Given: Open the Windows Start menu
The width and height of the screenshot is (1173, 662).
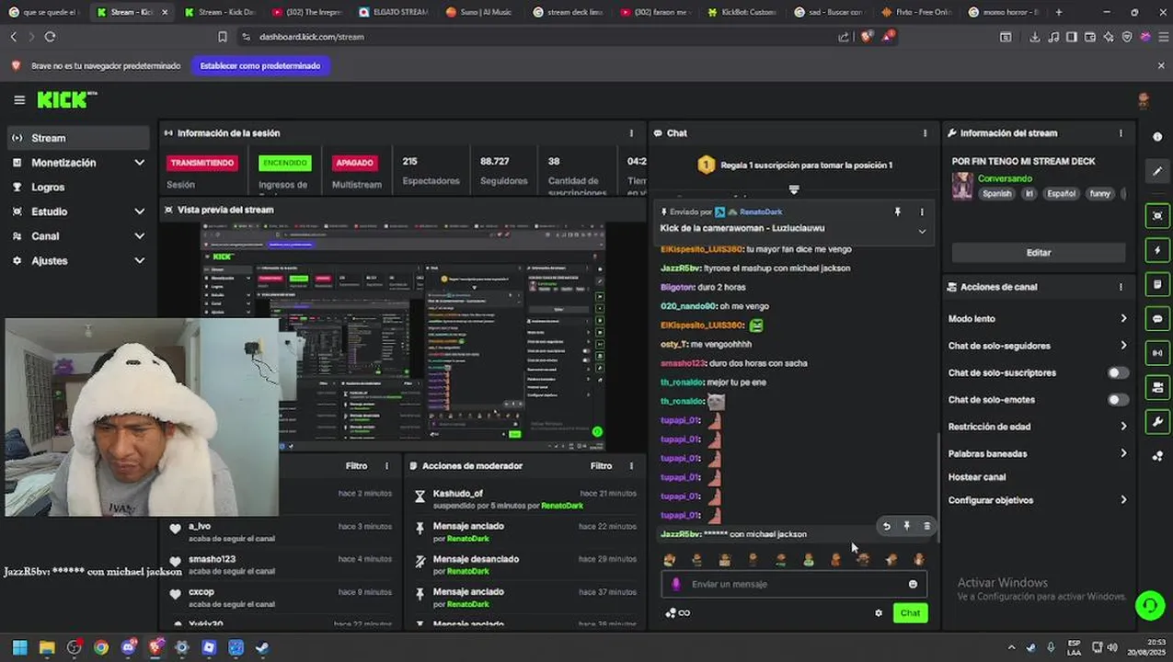Looking at the screenshot, I should 20,647.
